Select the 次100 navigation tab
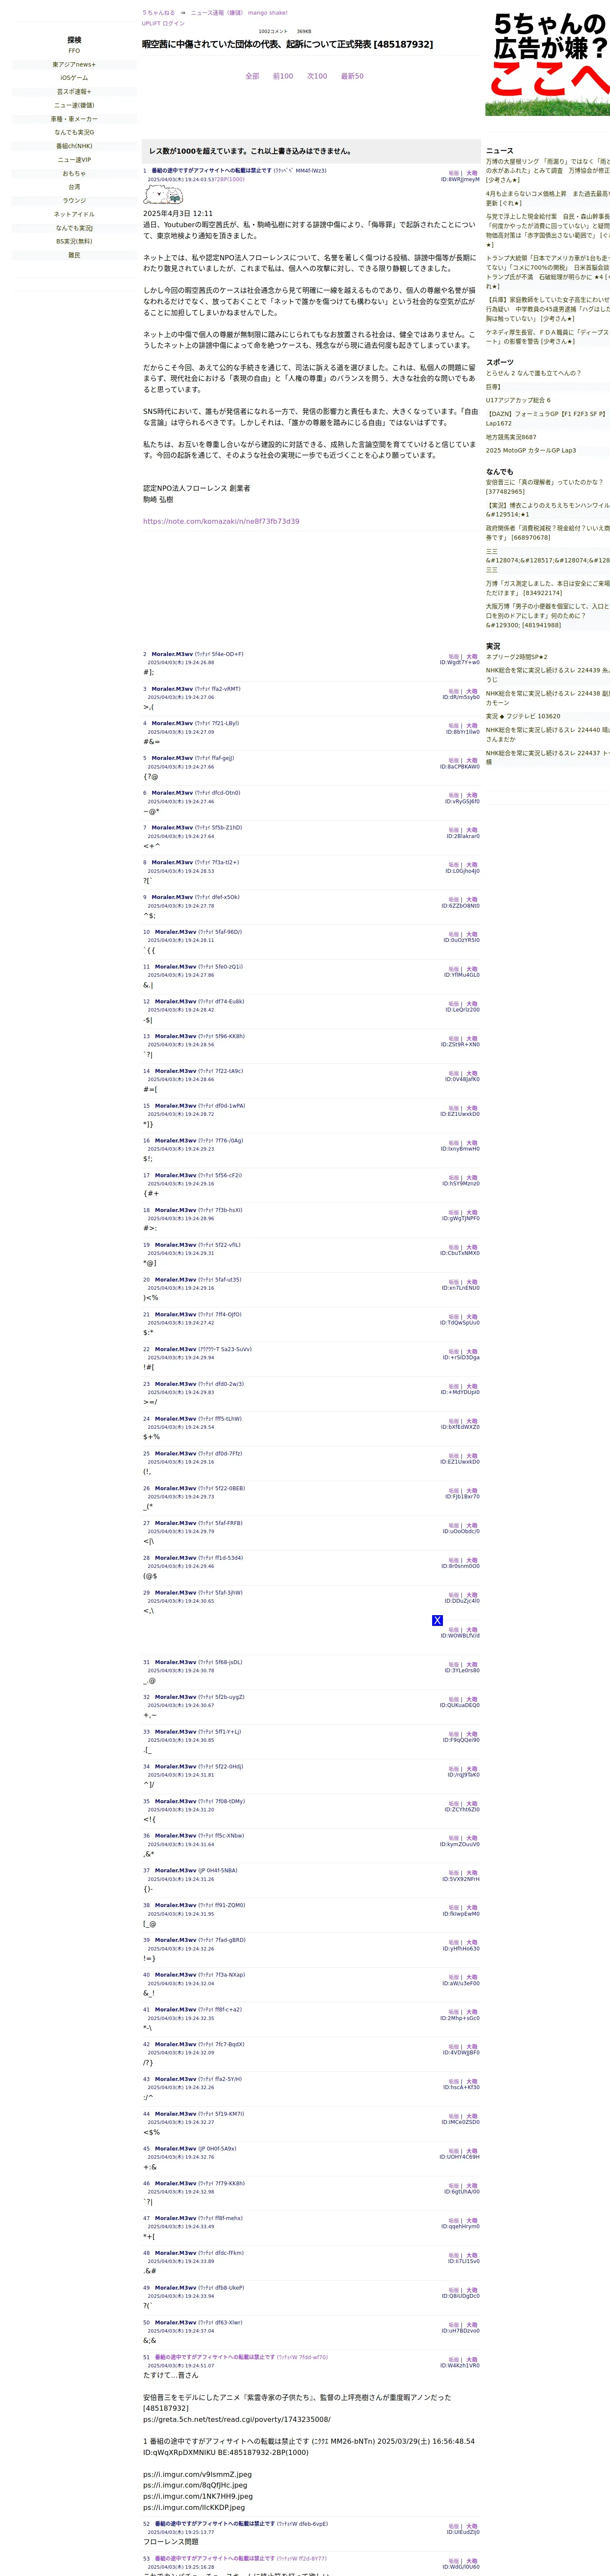The height and width of the screenshot is (2576, 610). [x=317, y=76]
